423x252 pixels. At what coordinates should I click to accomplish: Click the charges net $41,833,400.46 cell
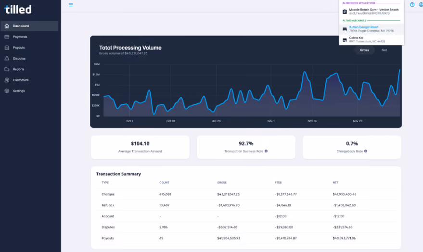[344, 194]
